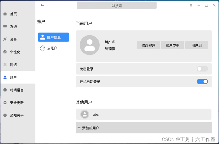Close the settings window
The image size is (219, 144).
click(x=214, y=5)
